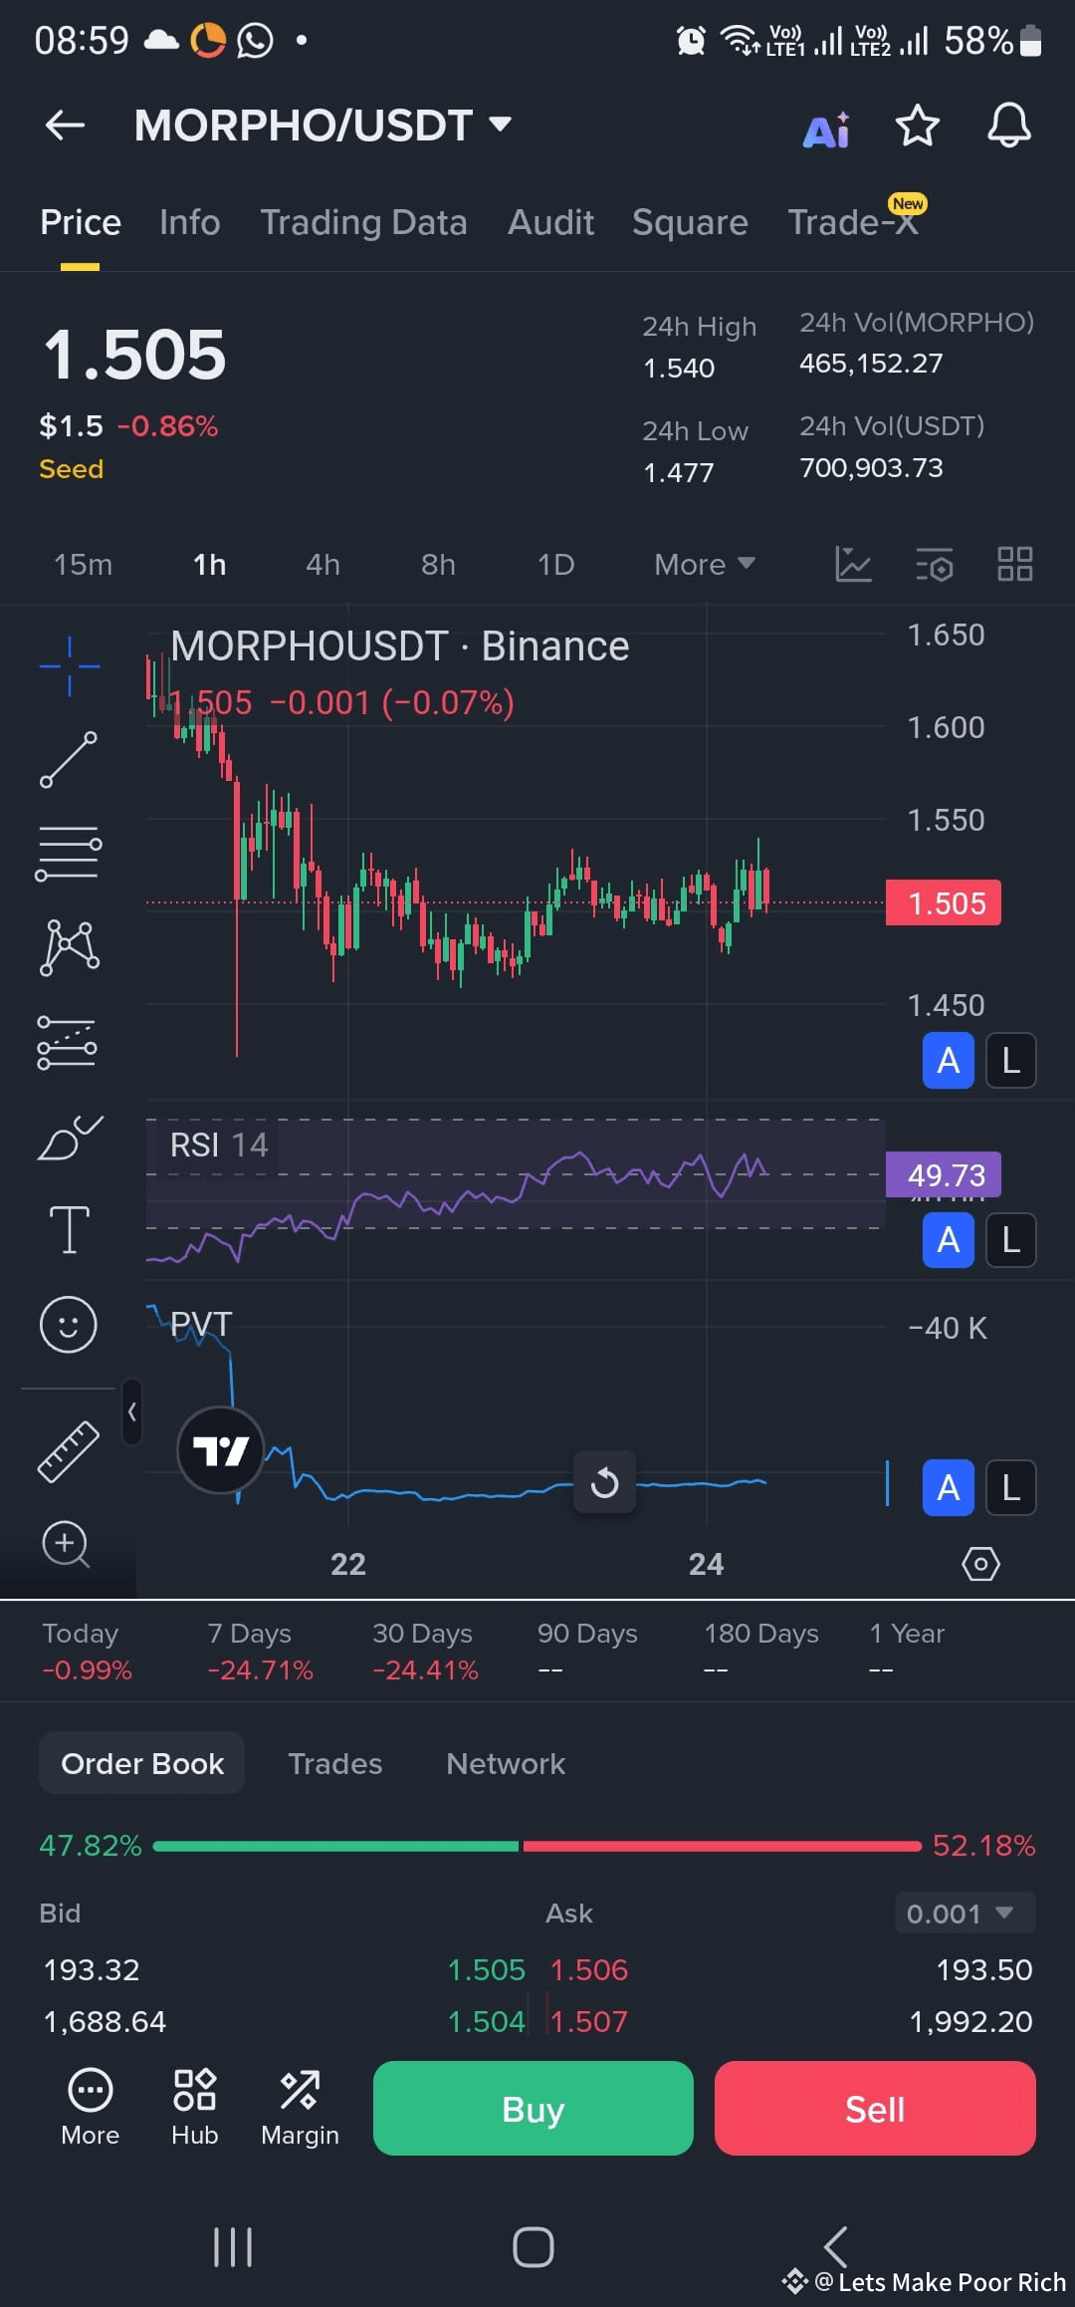
Task: Toggle log scale L on RSI pane
Action: (1011, 1240)
